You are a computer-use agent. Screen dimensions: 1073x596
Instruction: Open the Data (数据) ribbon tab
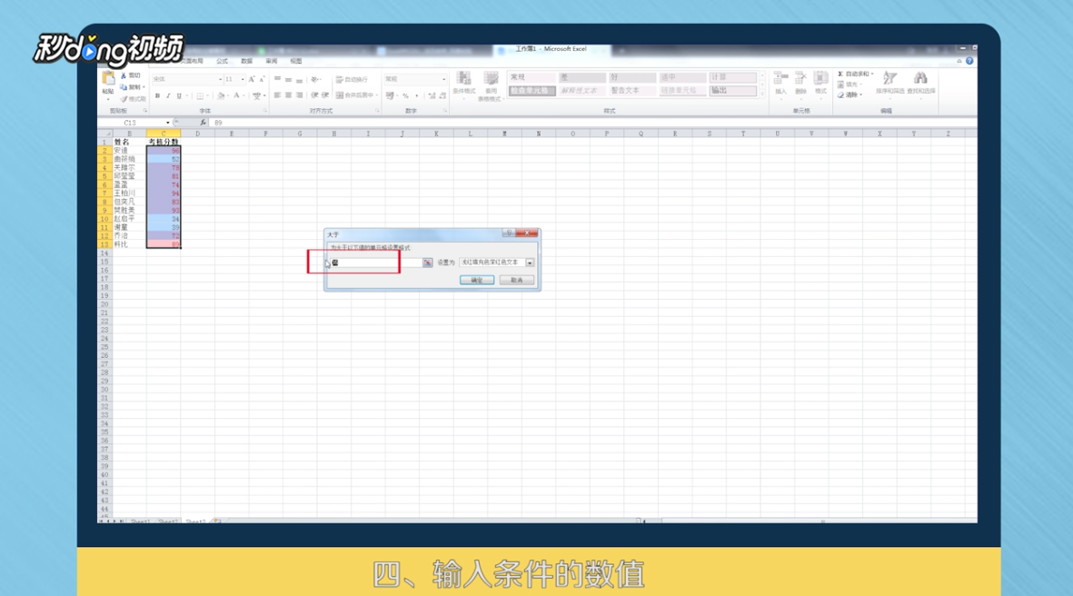[246, 62]
